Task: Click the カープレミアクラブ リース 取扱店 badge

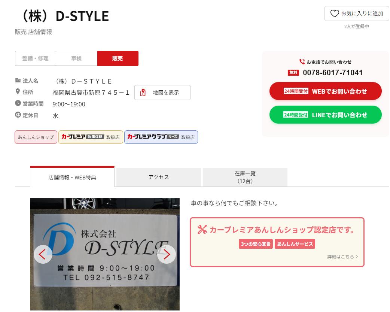Action: 161,137
